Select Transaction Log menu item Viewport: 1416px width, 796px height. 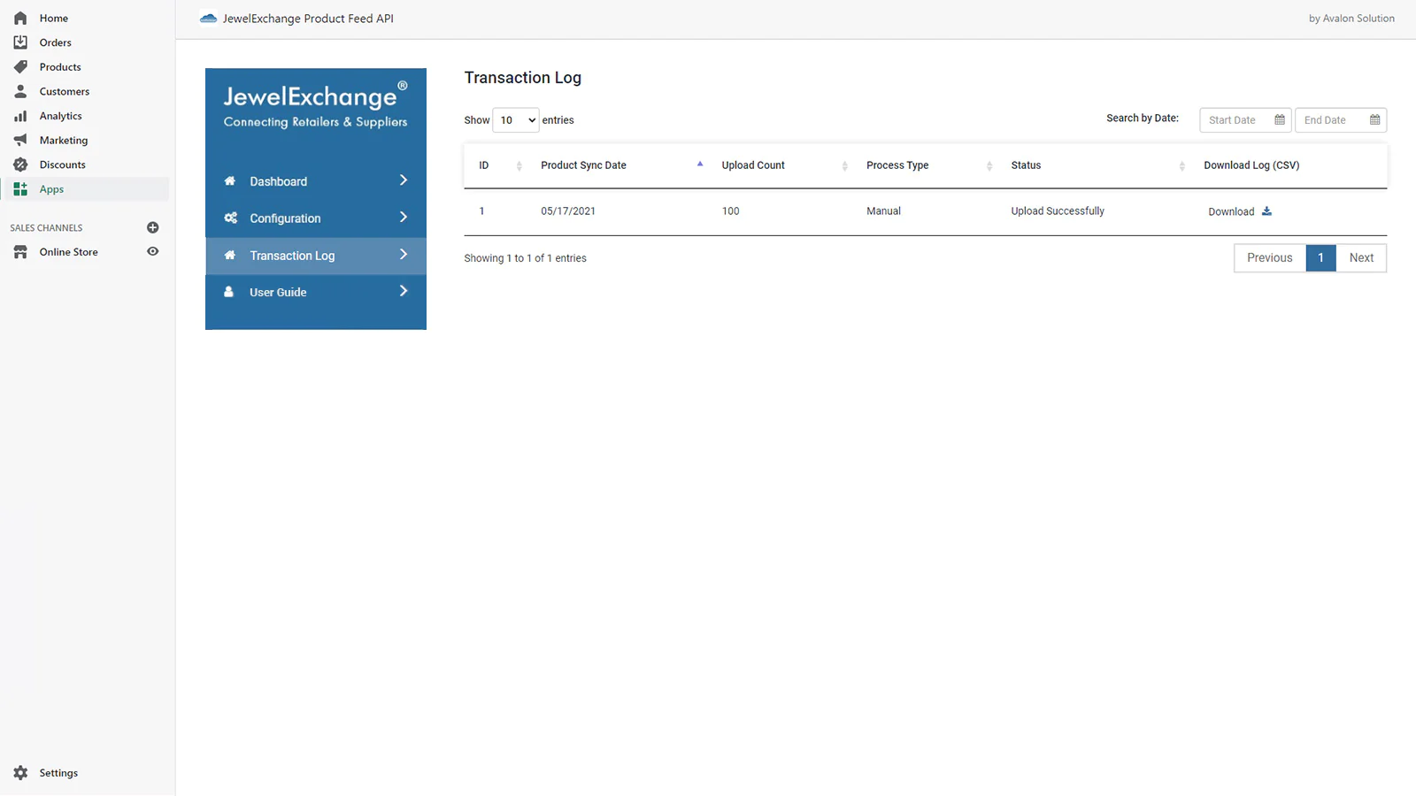point(316,256)
